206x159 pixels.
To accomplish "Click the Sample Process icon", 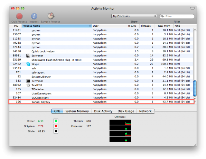I will click(x=51, y=16).
